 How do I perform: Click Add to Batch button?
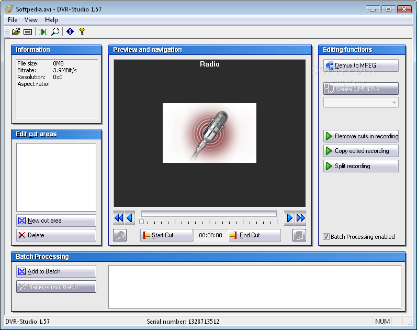coord(56,271)
